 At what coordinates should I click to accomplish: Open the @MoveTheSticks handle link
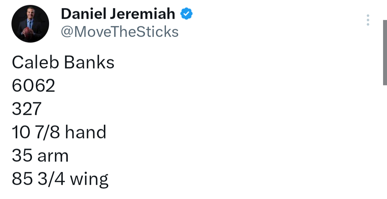pyautogui.click(x=120, y=32)
